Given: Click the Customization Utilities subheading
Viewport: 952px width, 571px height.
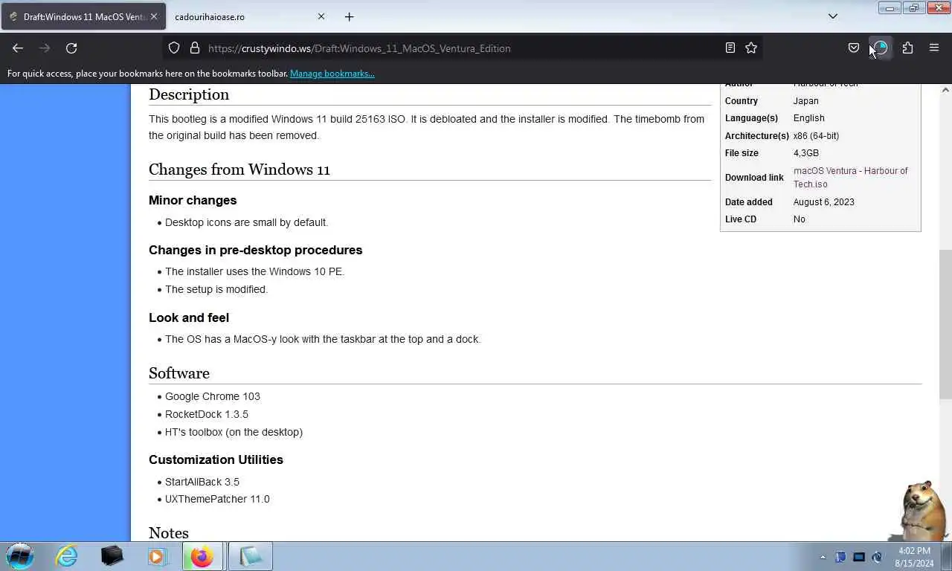Looking at the screenshot, I should 216,459.
